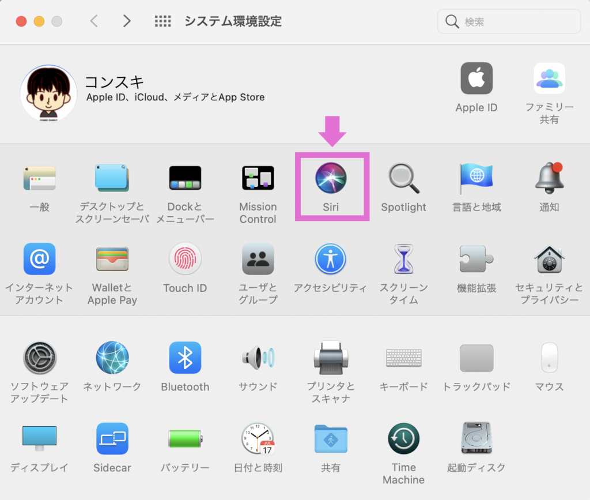Viewport: 590px width, 500px height.
Task: Click the コンスキ account name text
Action: (x=115, y=82)
